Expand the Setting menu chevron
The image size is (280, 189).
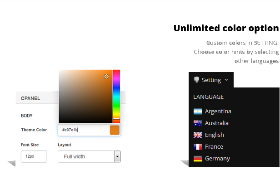(226, 80)
